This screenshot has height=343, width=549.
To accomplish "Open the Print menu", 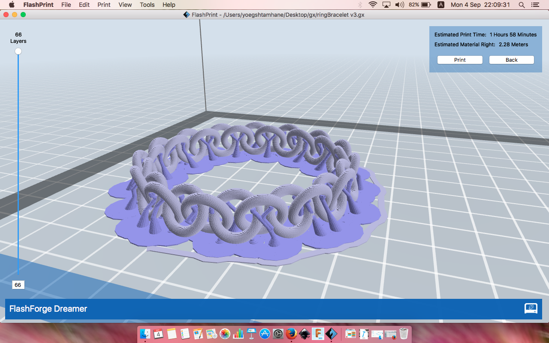I will pyautogui.click(x=104, y=5).
